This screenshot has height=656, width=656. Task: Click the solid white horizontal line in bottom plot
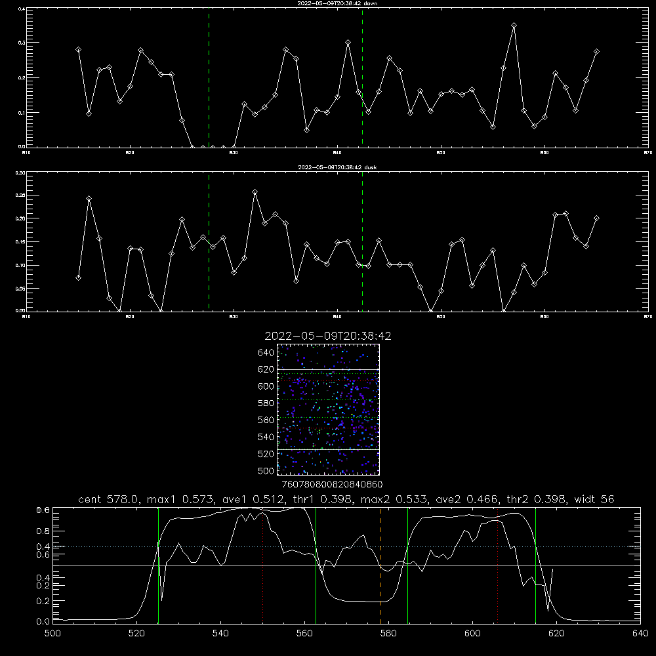pyautogui.click(x=346, y=565)
